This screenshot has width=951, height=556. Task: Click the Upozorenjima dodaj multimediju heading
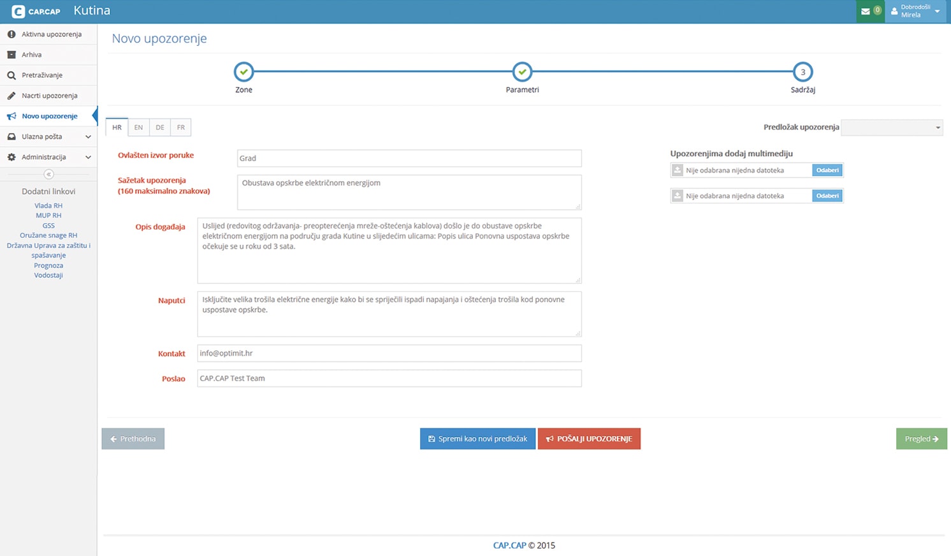click(731, 154)
